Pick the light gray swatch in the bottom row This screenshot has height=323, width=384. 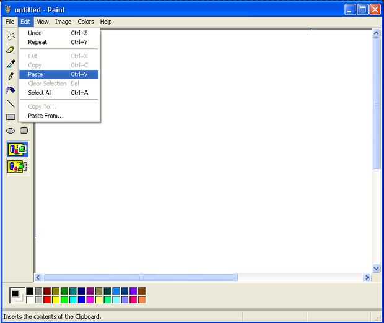pos(38,299)
